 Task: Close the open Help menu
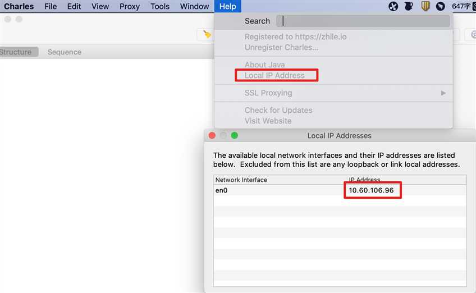[228, 6]
